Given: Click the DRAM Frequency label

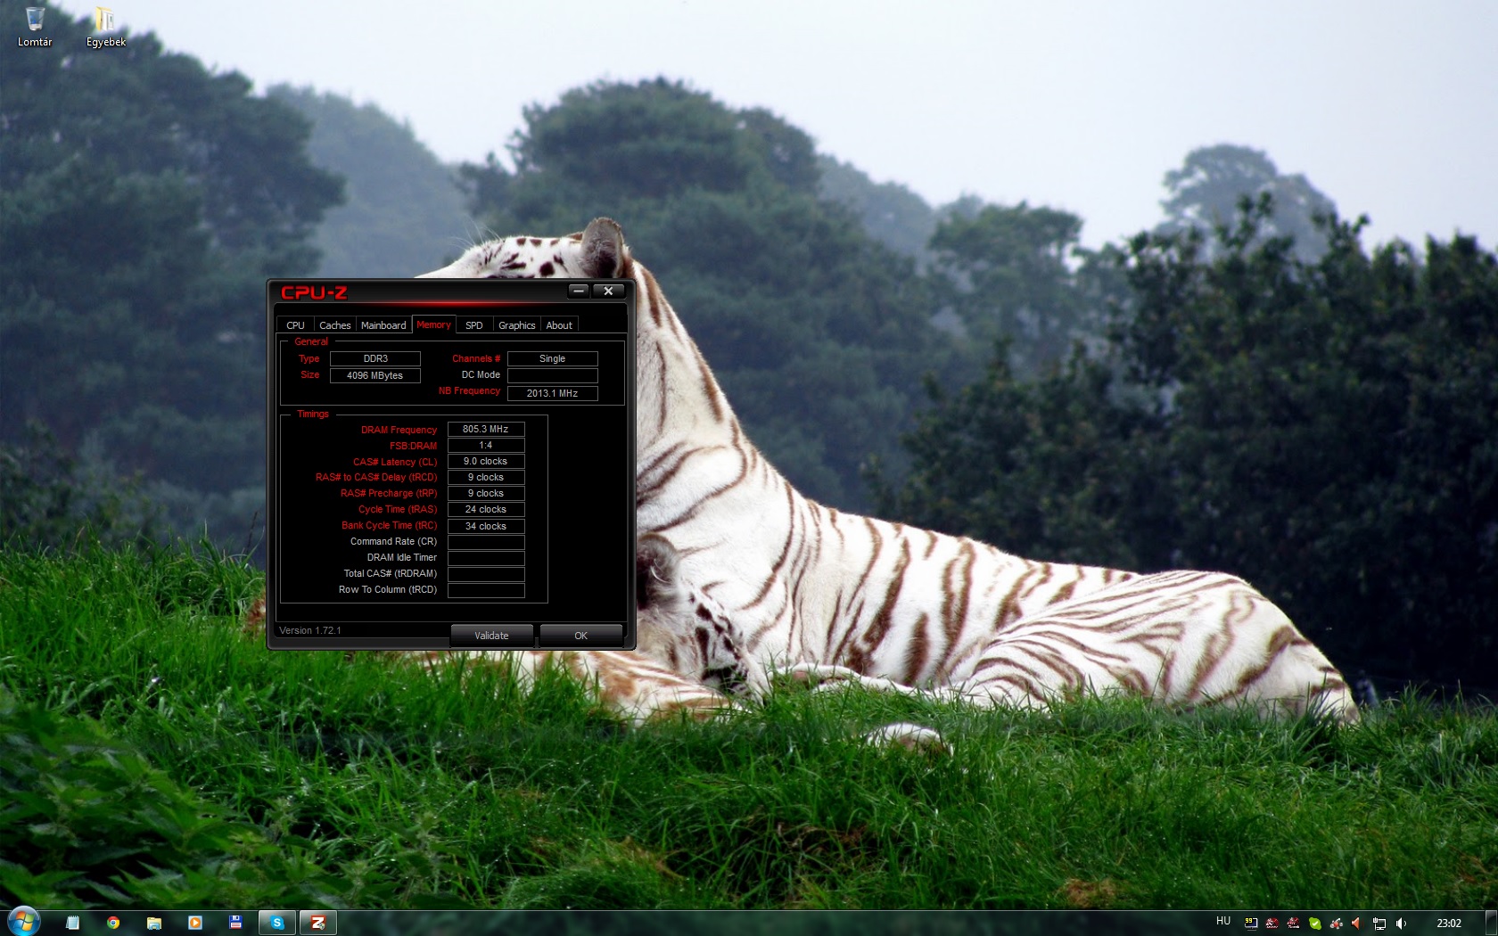Looking at the screenshot, I should click(399, 430).
